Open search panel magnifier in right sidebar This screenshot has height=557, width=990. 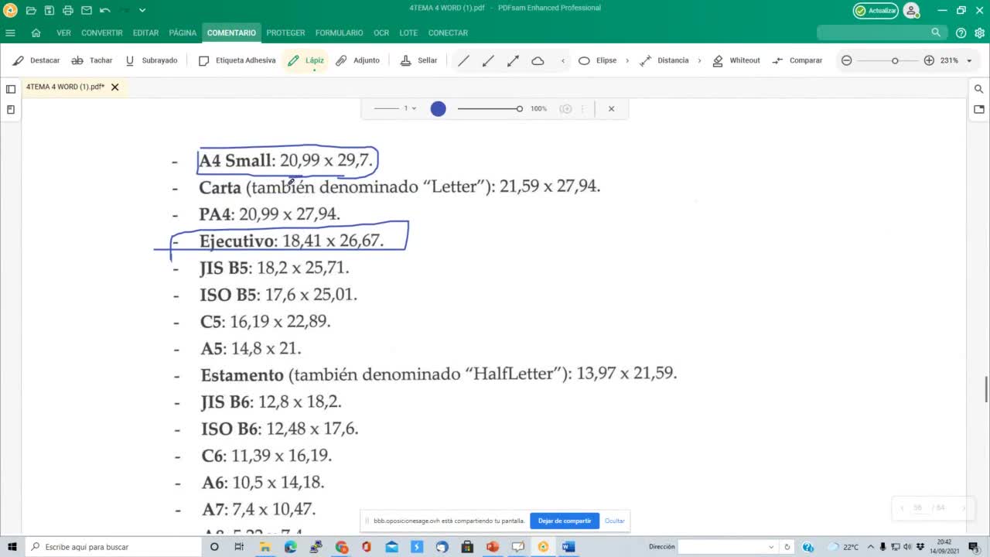(978, 89)
